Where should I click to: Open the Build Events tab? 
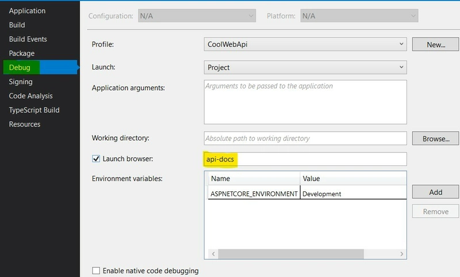pyautogui.click(x=28, y=39)
